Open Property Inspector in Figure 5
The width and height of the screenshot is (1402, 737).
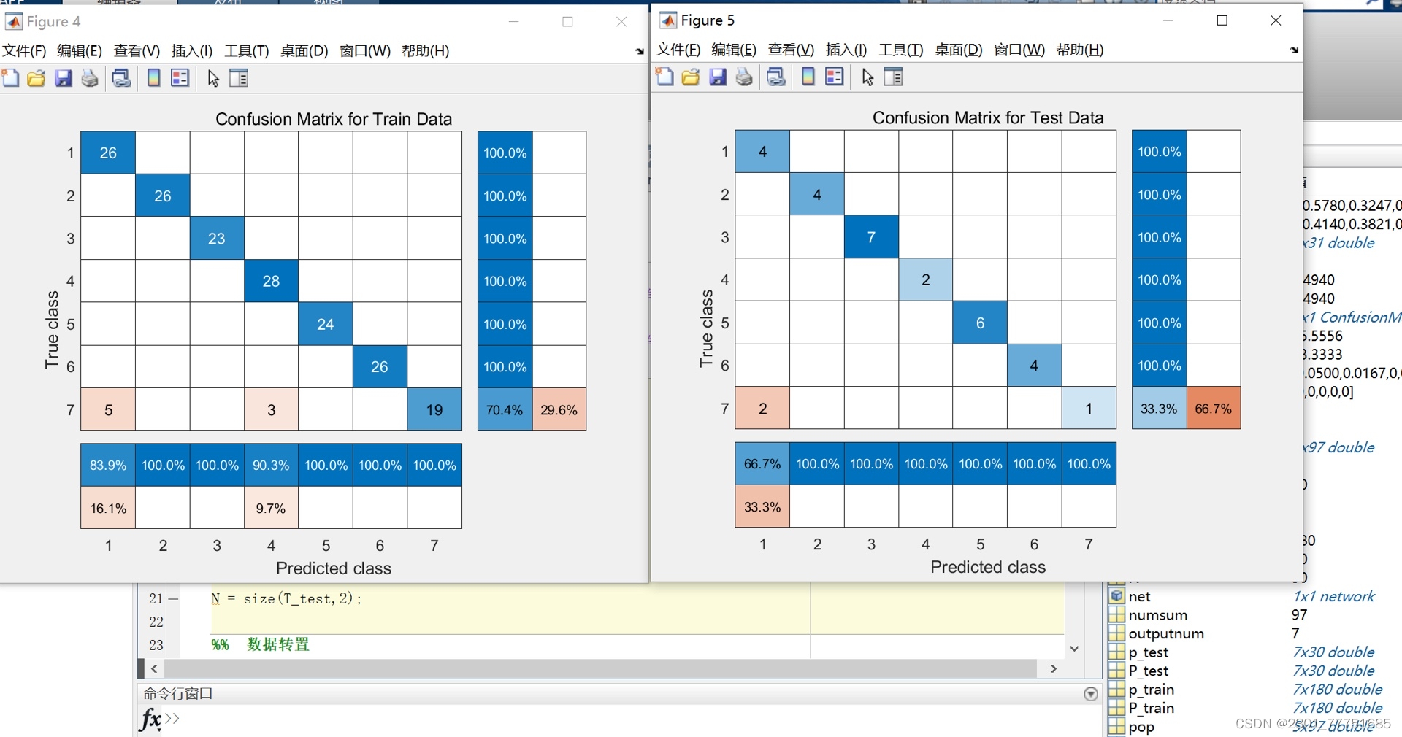click(x=893, y=77)
